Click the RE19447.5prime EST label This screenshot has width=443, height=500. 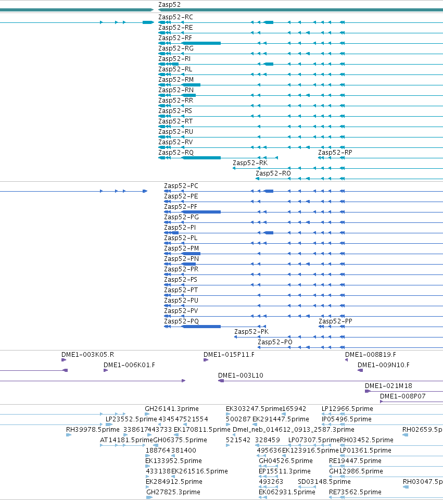[x=355, y=461]
